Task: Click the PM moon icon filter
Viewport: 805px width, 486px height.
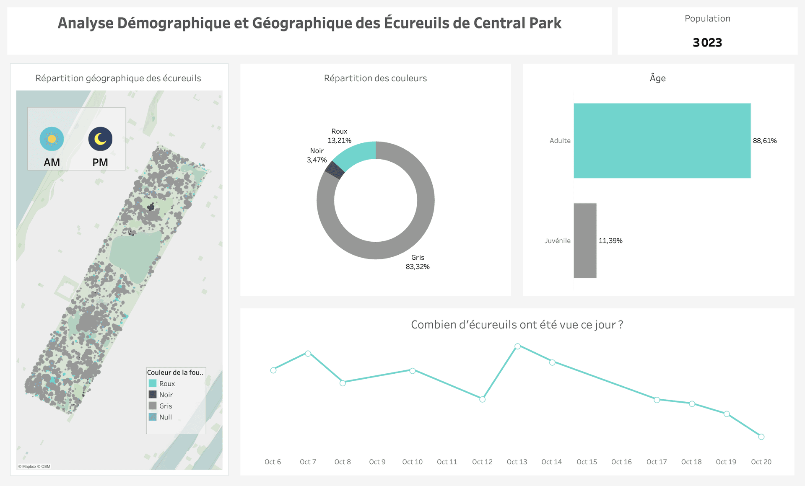Action: [100, 139]
